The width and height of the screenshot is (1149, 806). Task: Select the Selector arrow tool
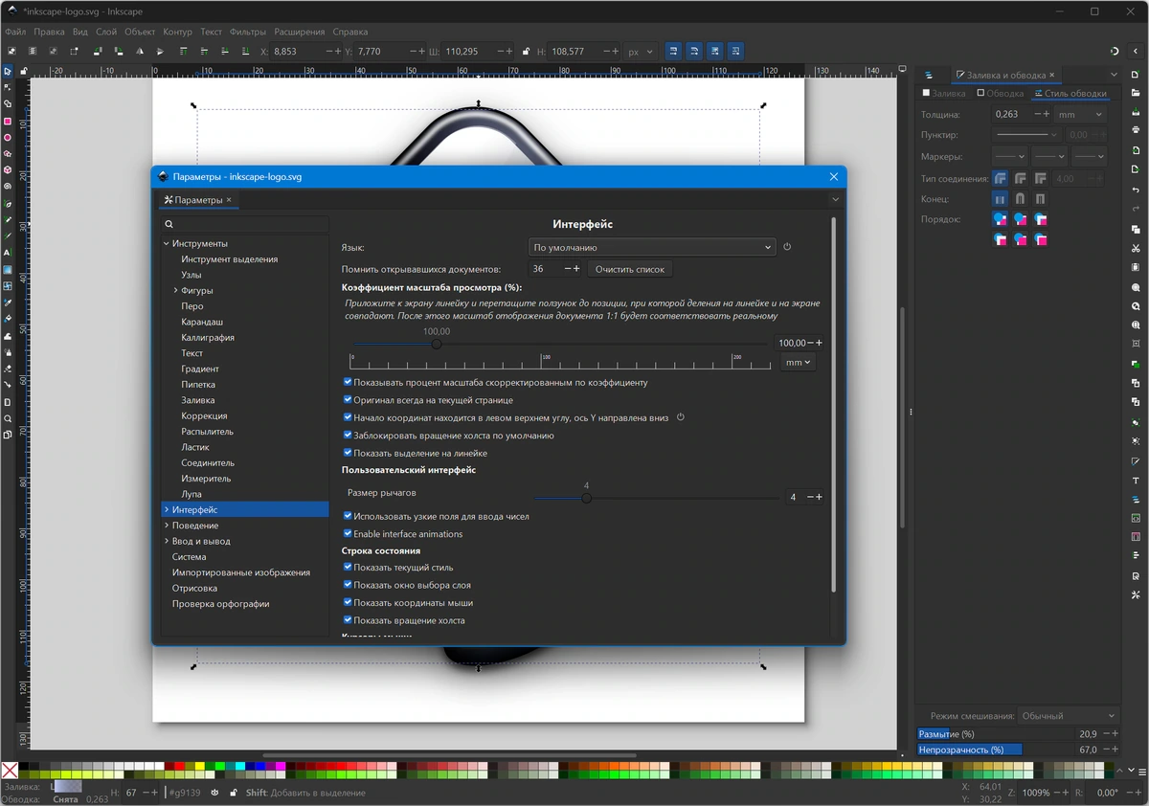(8, 72)
